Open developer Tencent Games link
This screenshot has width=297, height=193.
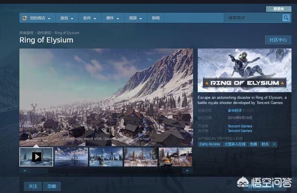point(240,126)
